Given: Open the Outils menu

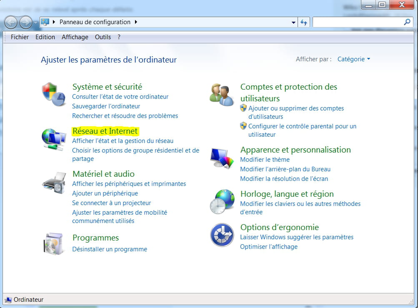Looking at the screenshot, I should tap(103, 37).
